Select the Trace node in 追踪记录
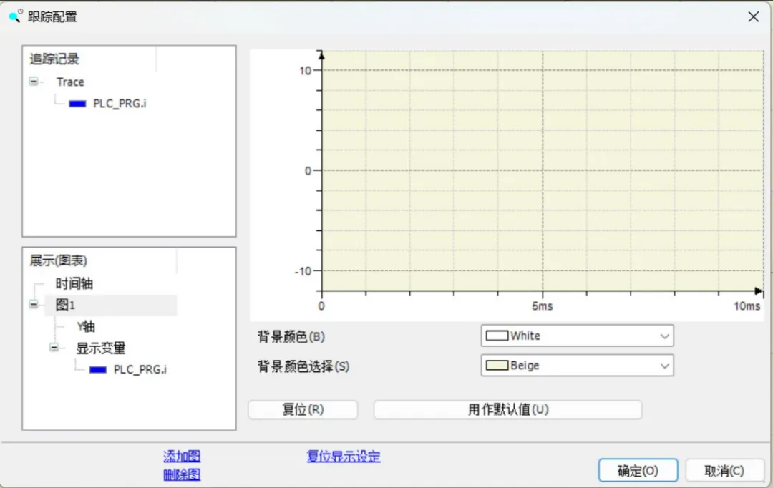 (x=70, y=82)
